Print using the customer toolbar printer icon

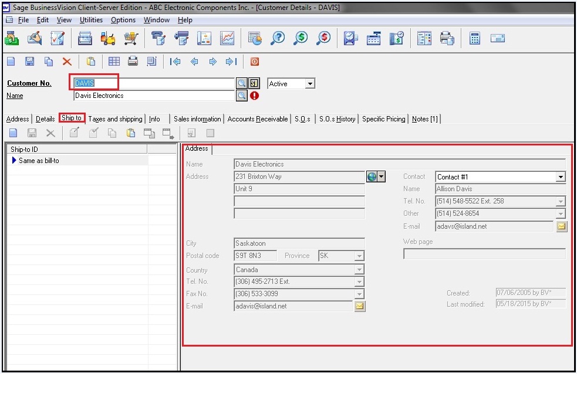click(133, 62)
